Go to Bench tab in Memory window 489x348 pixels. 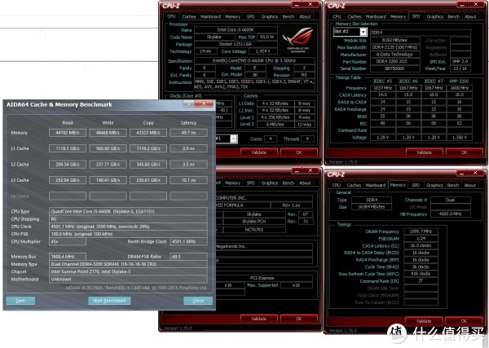pos(453,185)
